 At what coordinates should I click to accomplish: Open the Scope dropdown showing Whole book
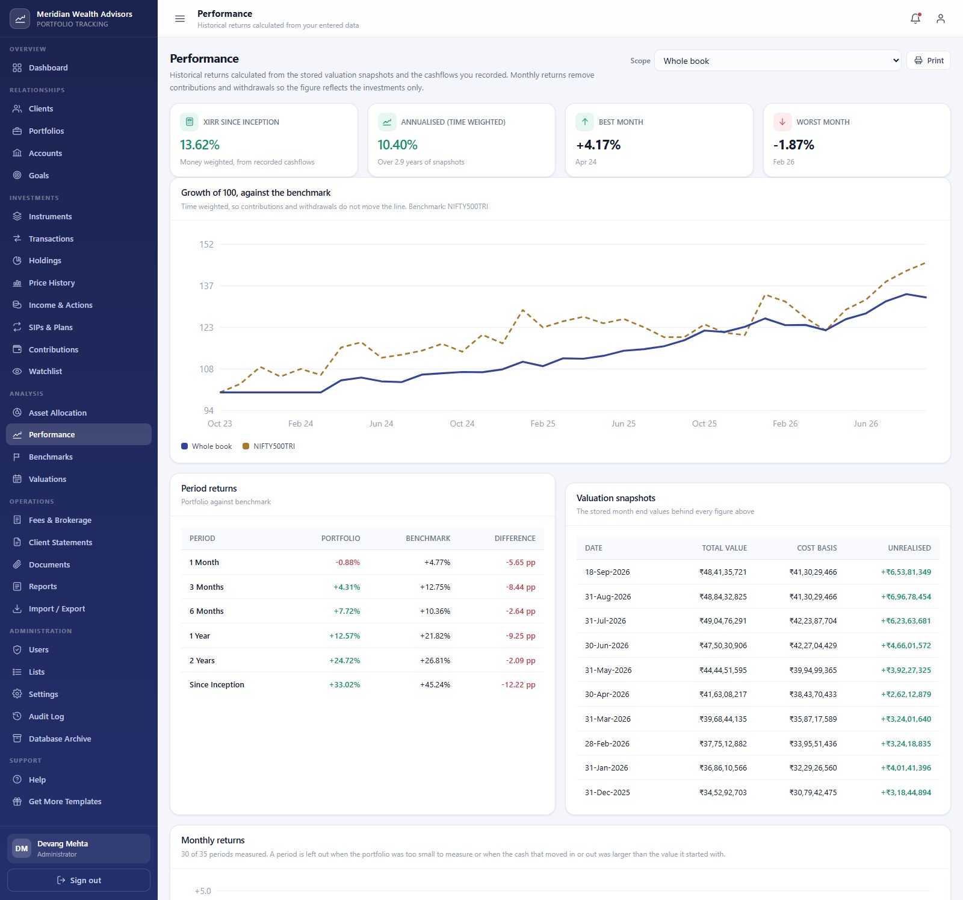(778, 60)
